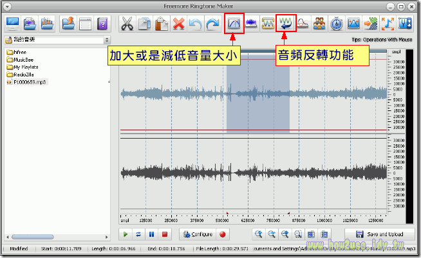This screenshot has width=421, height=258.
Task: Toggle the loop playback button
Action: click(x=139, y=234)
